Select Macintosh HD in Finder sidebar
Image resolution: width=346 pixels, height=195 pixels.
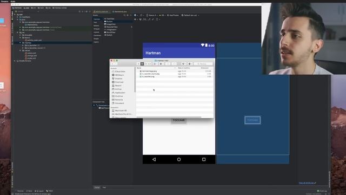(119, 110)
